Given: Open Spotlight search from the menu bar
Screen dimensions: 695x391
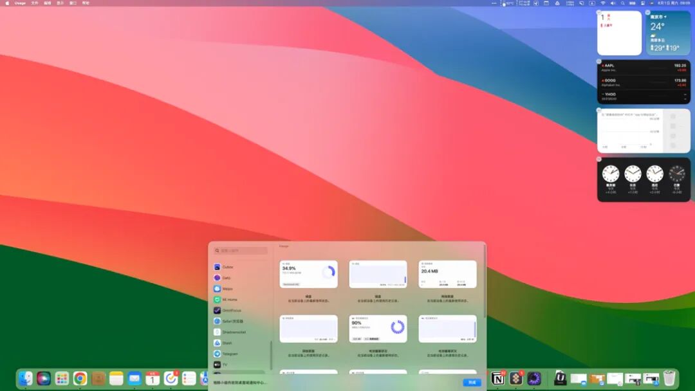Looking at the screenshot, I should pyautogui.click(x=623, y=3).
